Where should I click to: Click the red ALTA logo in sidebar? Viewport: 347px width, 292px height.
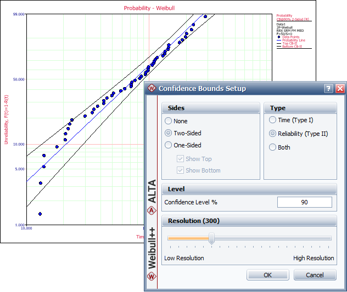(152, 210)
